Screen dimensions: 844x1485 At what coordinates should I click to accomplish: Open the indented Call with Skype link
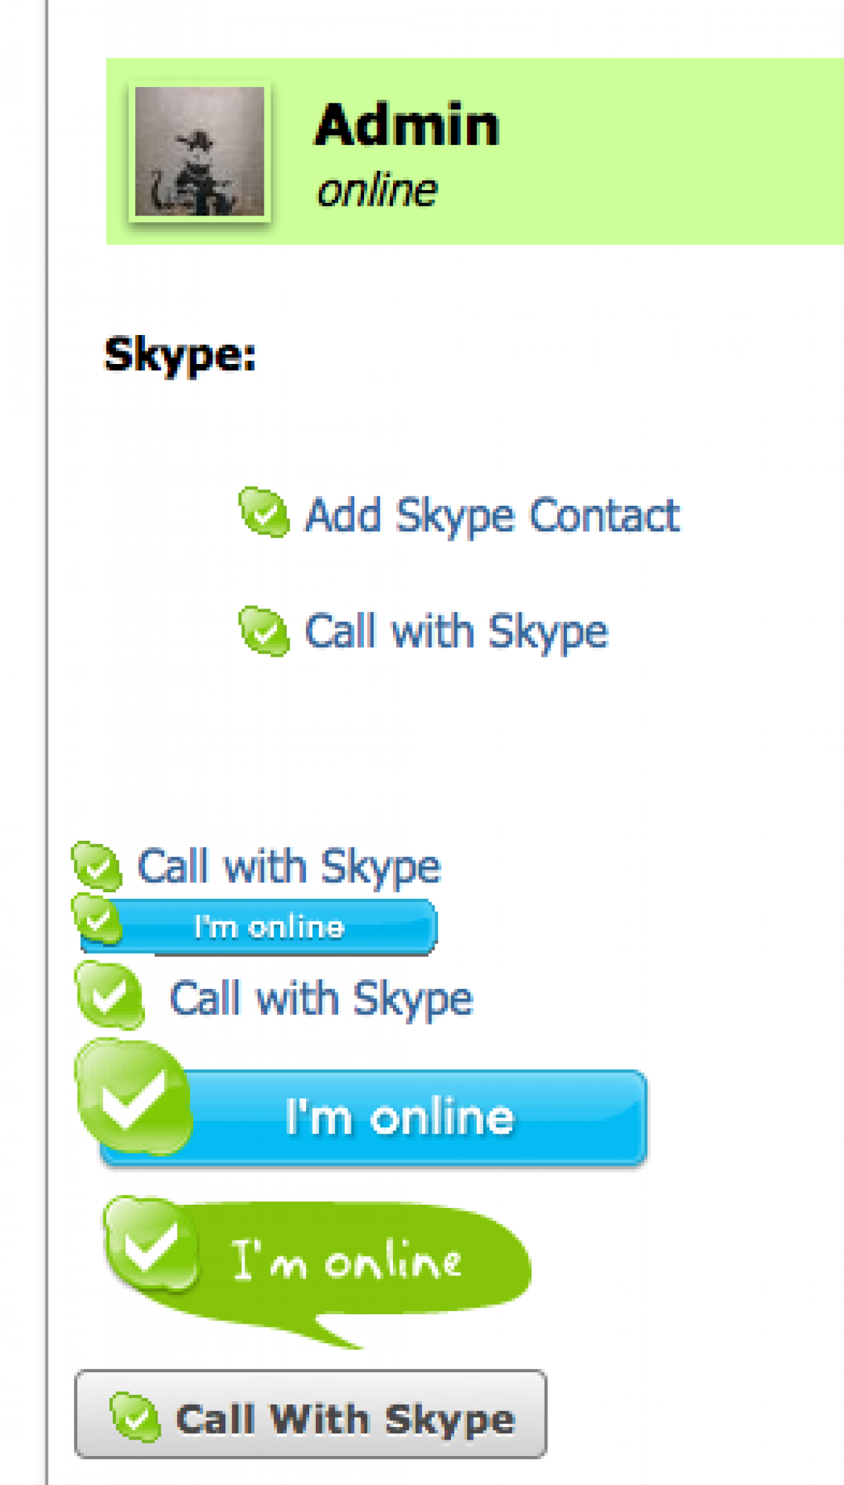[456, 632]
